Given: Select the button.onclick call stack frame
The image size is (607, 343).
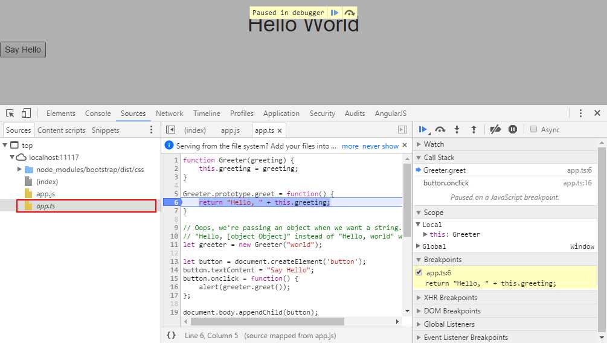Looking at the screenshot, I should pos(505,183).
